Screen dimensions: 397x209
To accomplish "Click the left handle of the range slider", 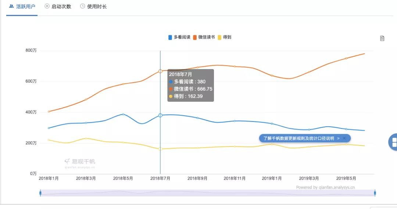I will pyautogui.click(x=40, y=193).
